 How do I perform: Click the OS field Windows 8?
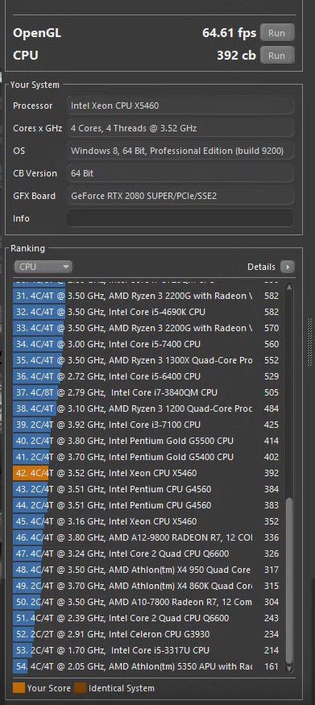pos(180,151)
